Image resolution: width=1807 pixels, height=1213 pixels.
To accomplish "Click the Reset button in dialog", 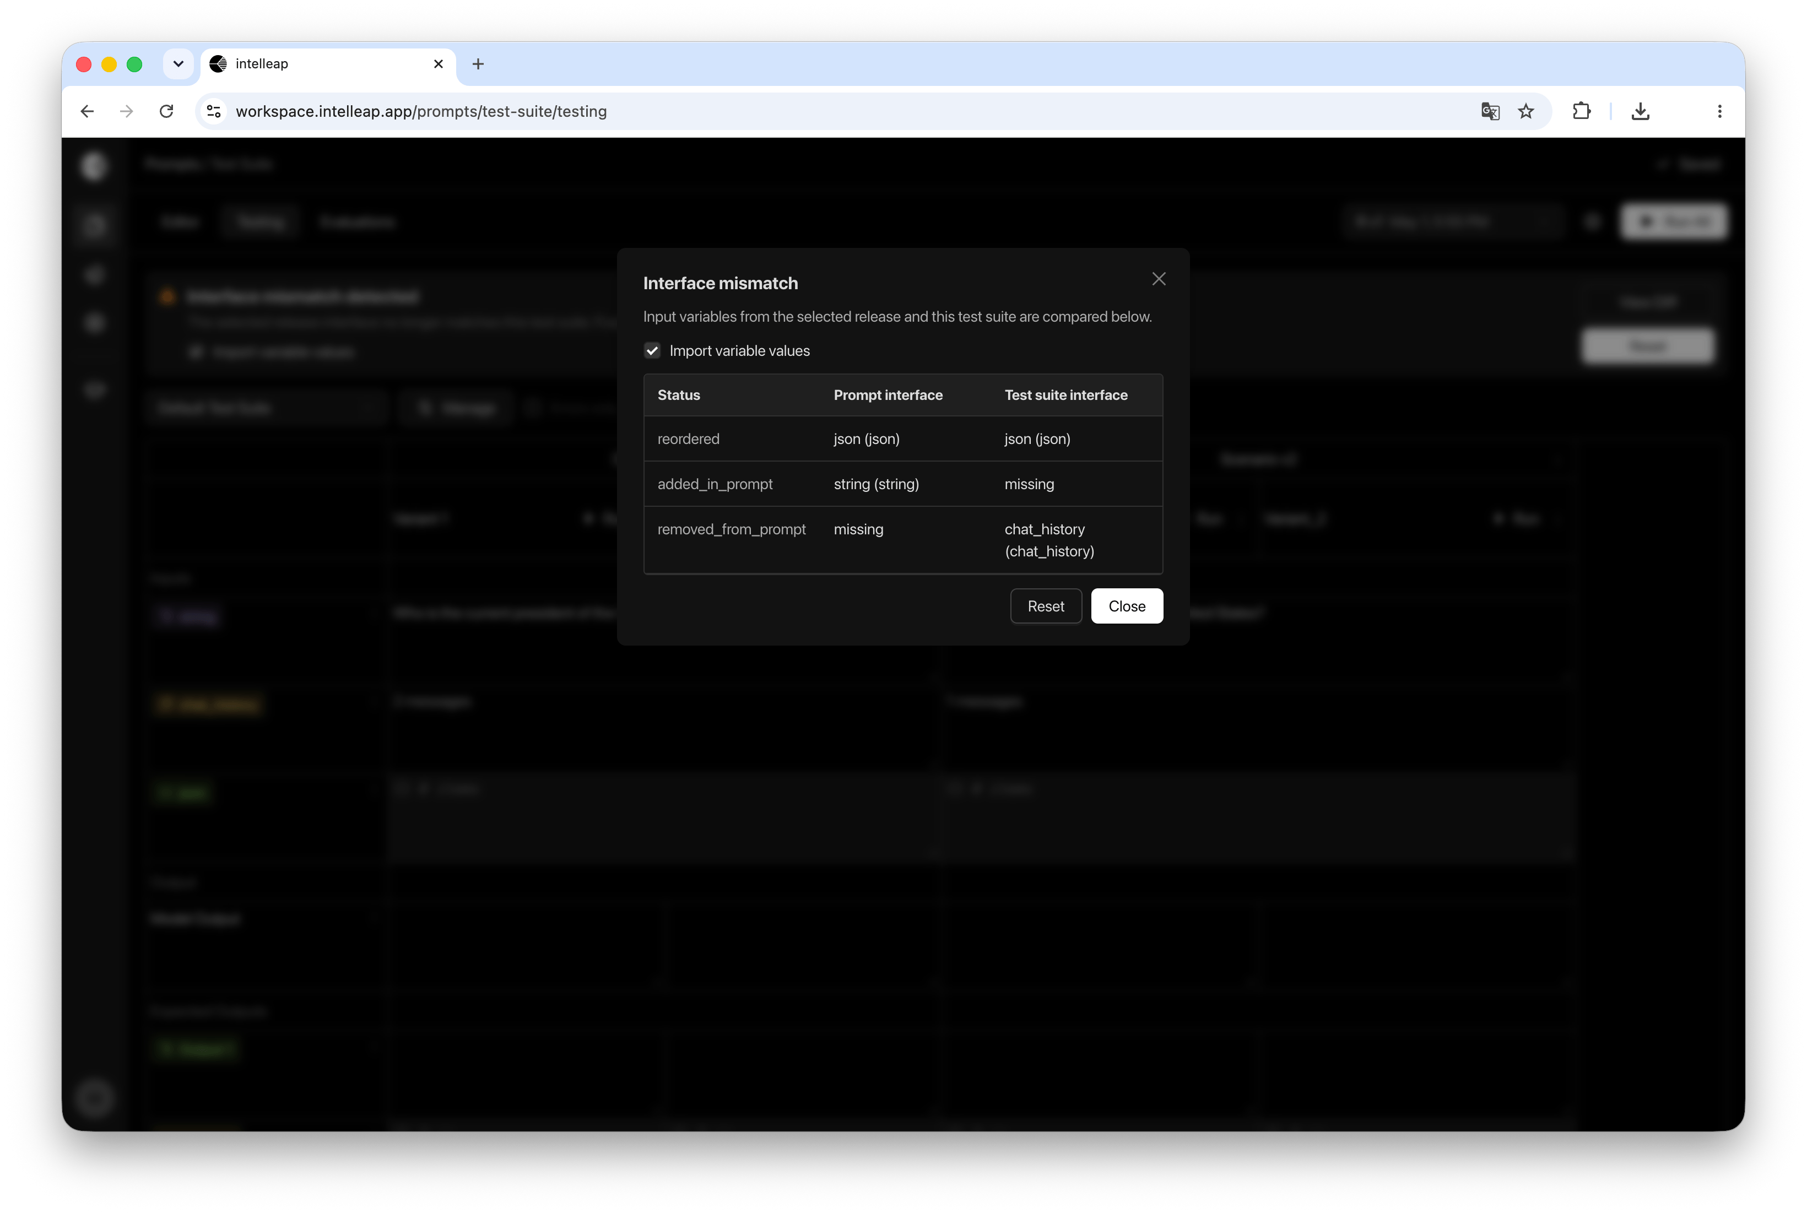I will click(x=1045, y=606).
